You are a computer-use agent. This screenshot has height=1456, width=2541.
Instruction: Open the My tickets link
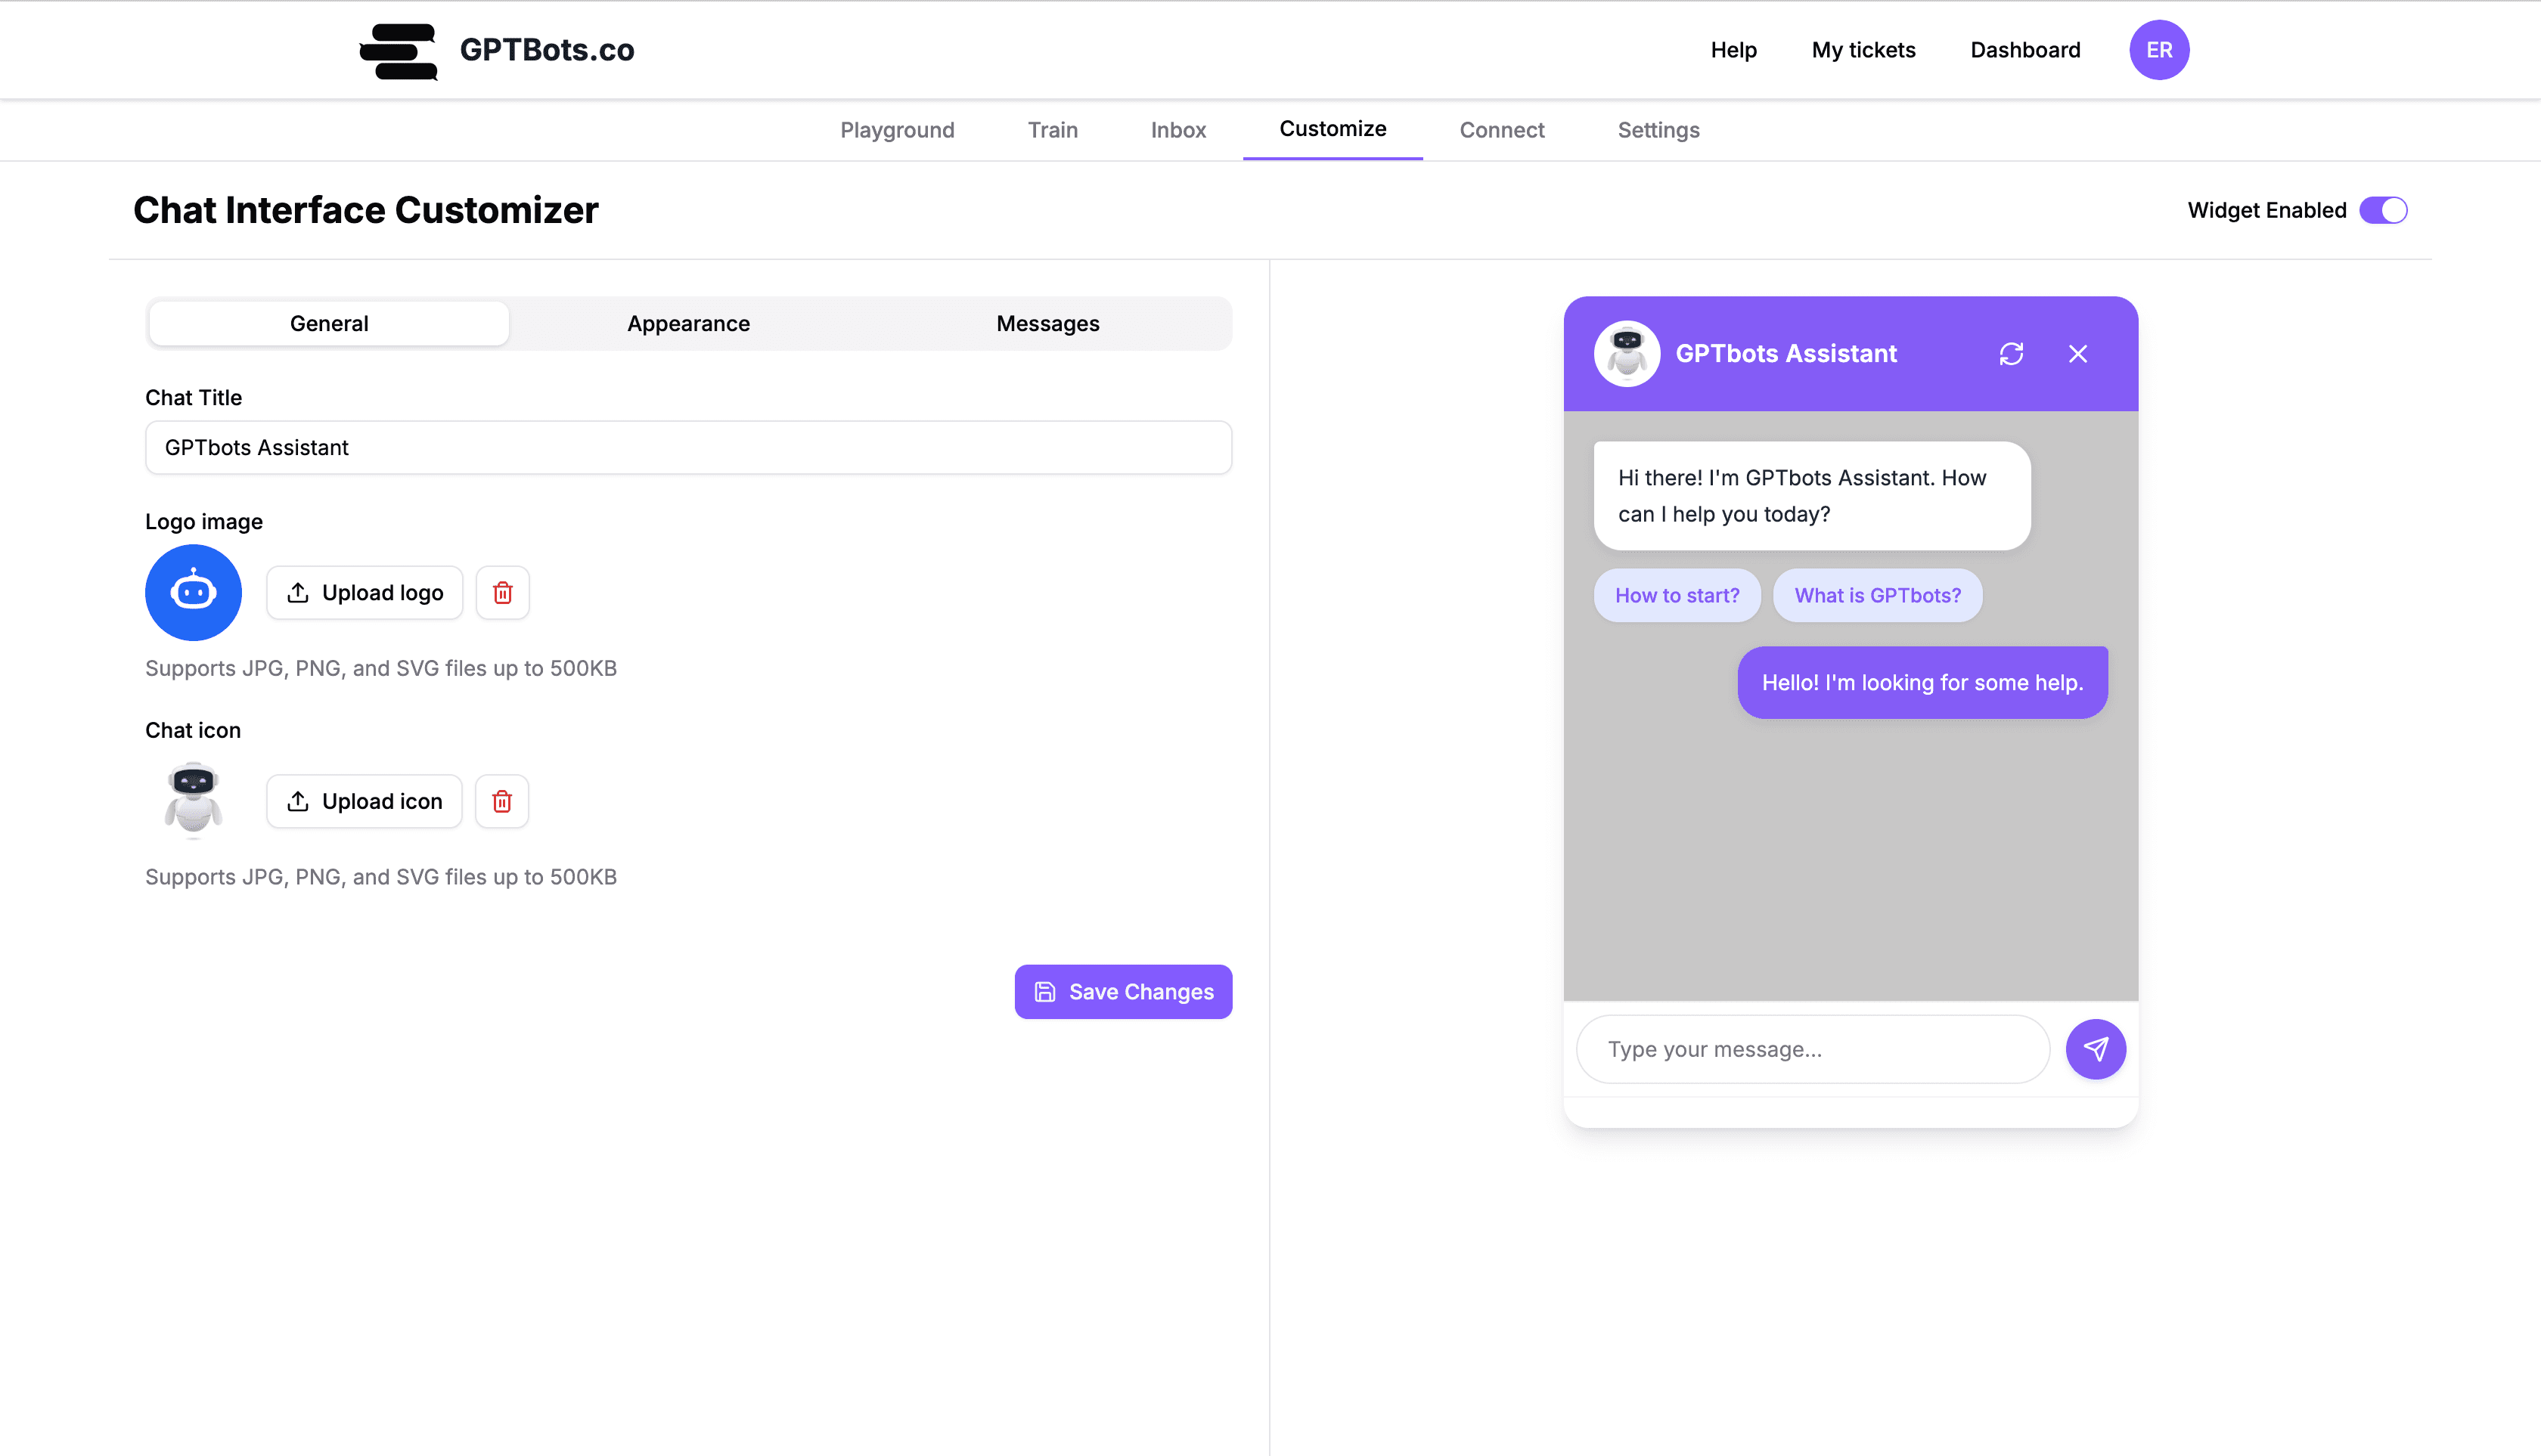1863,50
